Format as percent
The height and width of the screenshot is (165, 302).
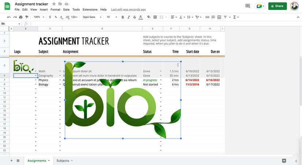pyautogui.click(x=56, y=17)
